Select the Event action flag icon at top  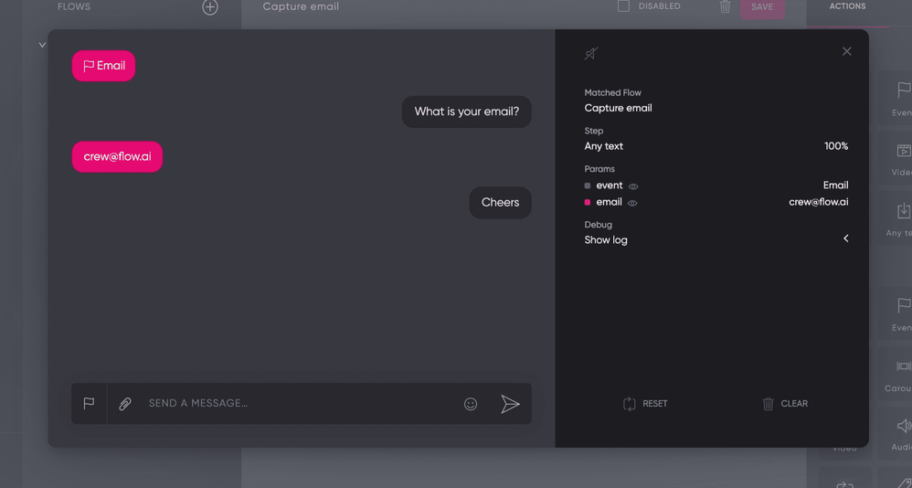(903, 90)
